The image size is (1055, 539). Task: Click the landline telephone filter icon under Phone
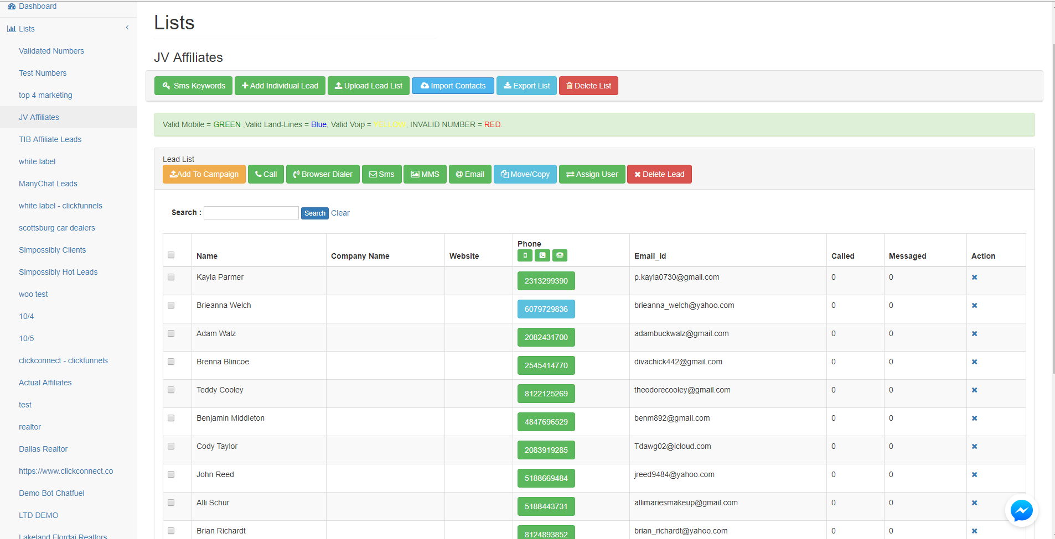pos(560,255)
